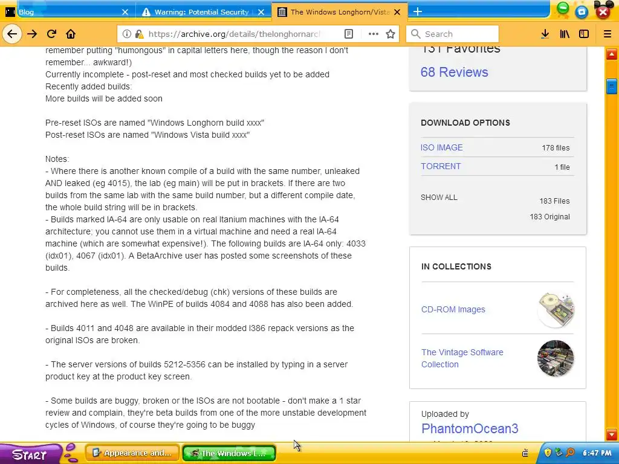Reload the current page

point(51,34)
